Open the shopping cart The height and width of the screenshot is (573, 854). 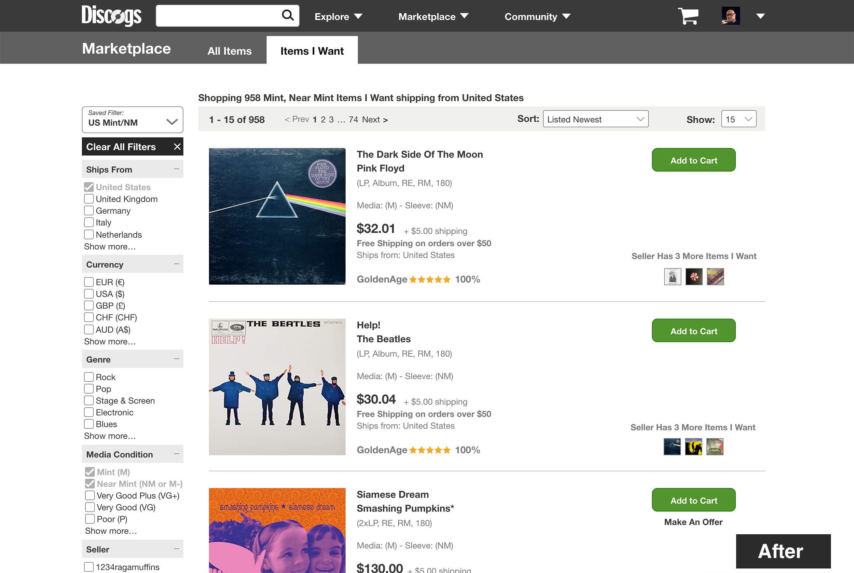click(688, 16)
